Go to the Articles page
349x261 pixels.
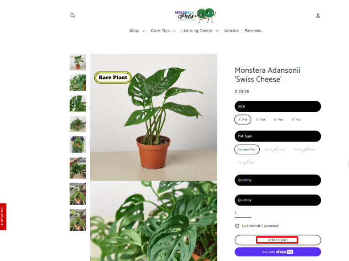tap(231, 31)
